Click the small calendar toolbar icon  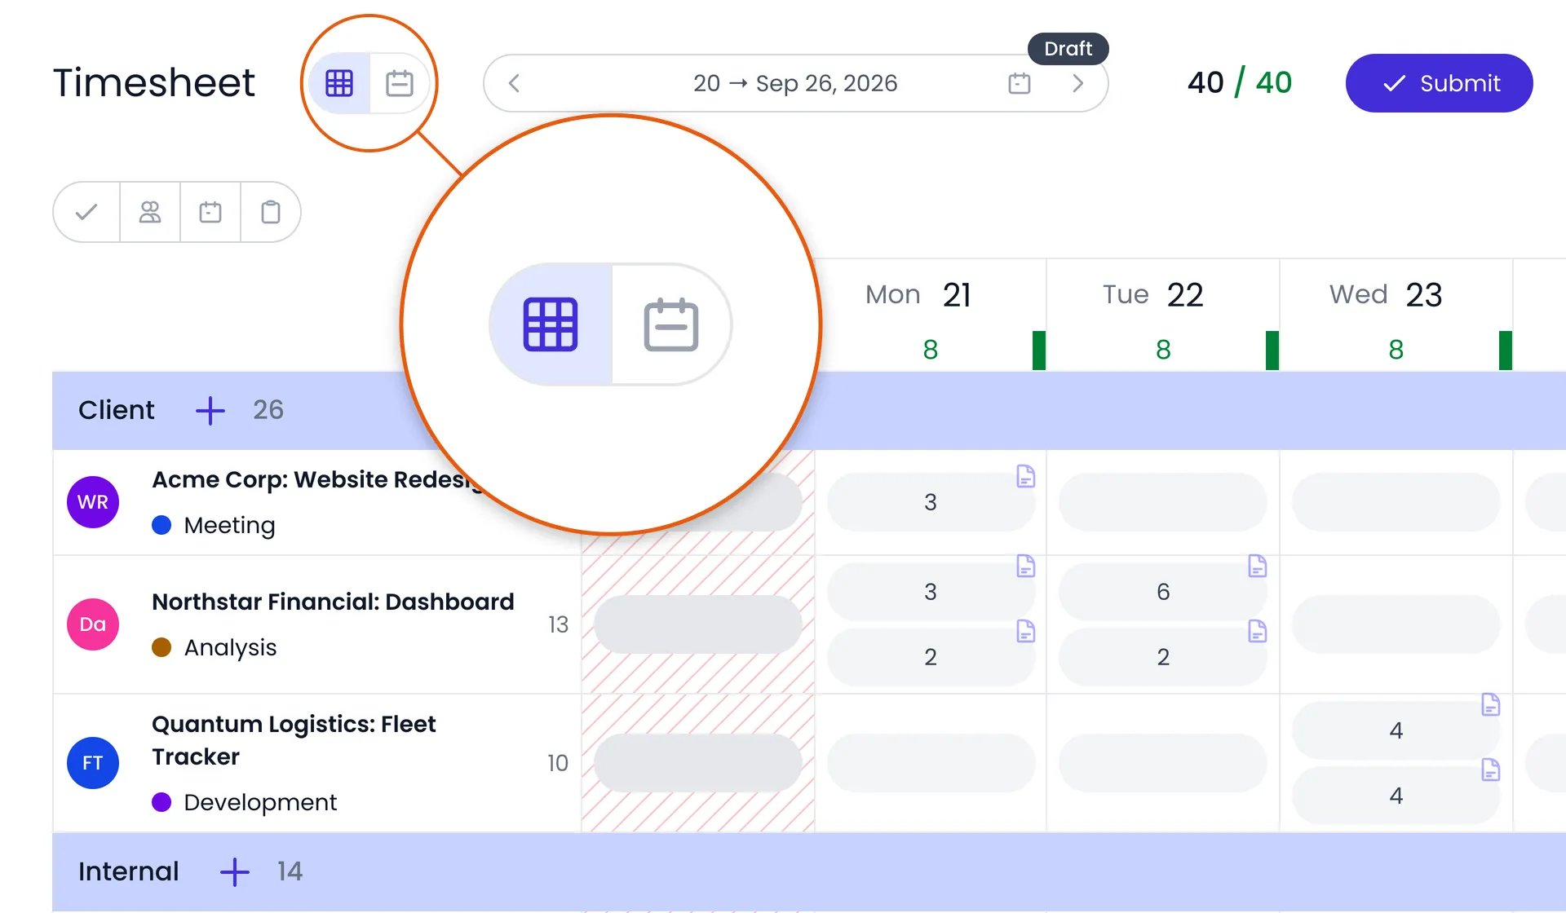click(x=210, y=212)
